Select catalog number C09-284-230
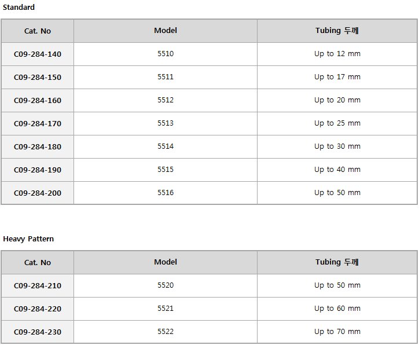This screenshot has width=419, height=345. tap(38, 332)
